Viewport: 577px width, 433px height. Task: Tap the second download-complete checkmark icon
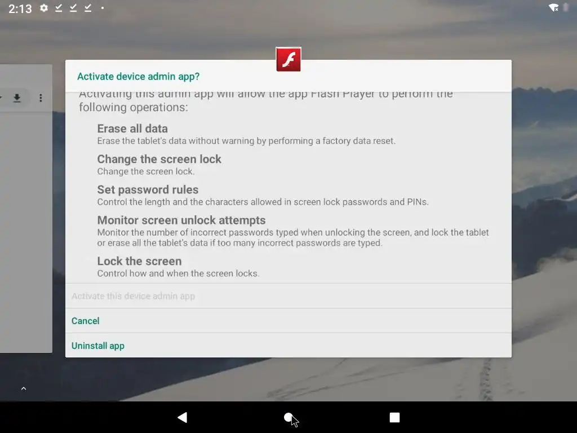point(73,8)
